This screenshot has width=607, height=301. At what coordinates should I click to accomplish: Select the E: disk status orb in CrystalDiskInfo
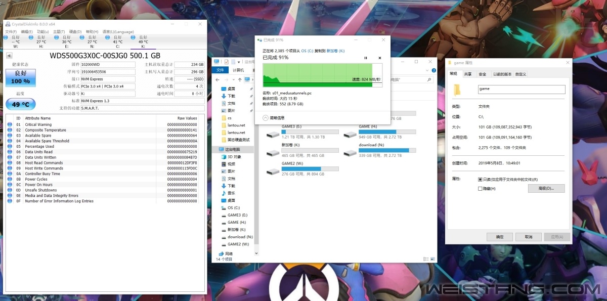pyautogui.click(x=56, y=37)
